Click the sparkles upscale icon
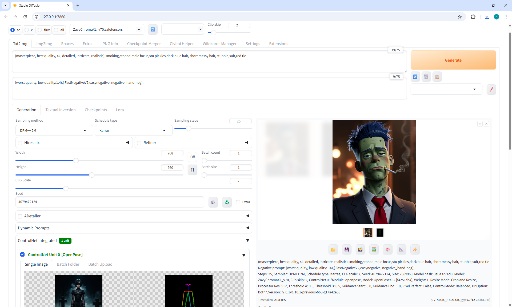 pyautogui.click(x=415, y=250)
